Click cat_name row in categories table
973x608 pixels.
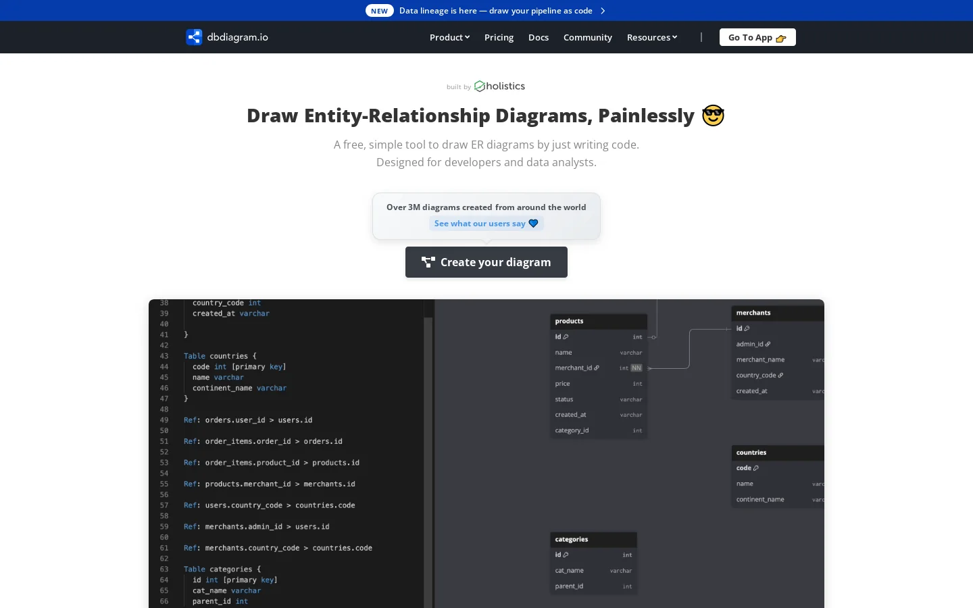click(x=593, y=571)
